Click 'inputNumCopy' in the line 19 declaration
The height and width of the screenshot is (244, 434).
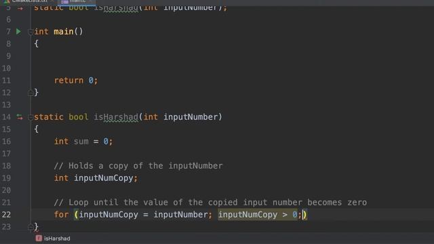[x=104, y=178]
